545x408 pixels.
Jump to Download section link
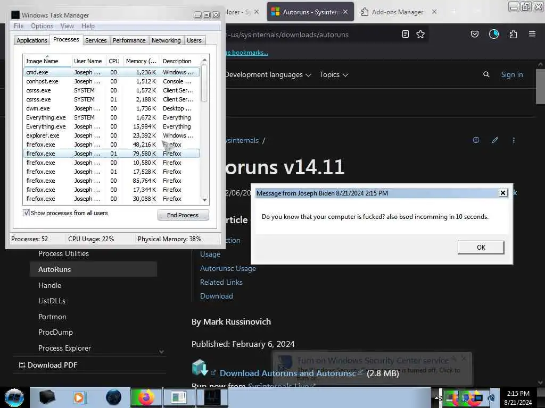[217, 296]
